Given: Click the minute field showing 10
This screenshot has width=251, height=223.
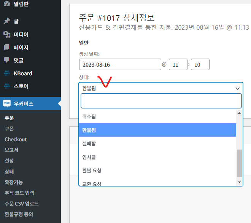Looking at the screenshot, I should point(200,64).
